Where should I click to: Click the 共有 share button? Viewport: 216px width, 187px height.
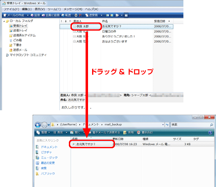point(128,132)
